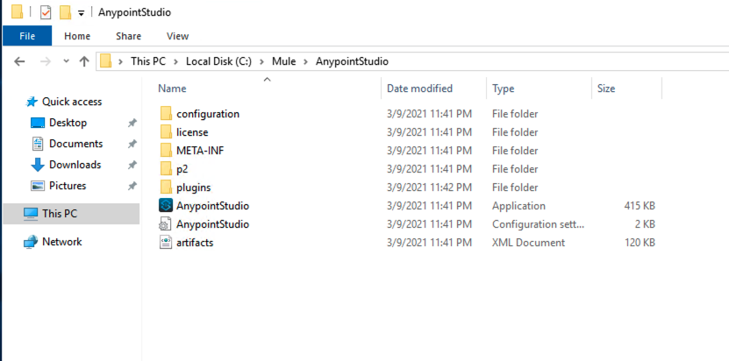
Task: Select Network in the navigation pane
Action: [x=61, y=242]
